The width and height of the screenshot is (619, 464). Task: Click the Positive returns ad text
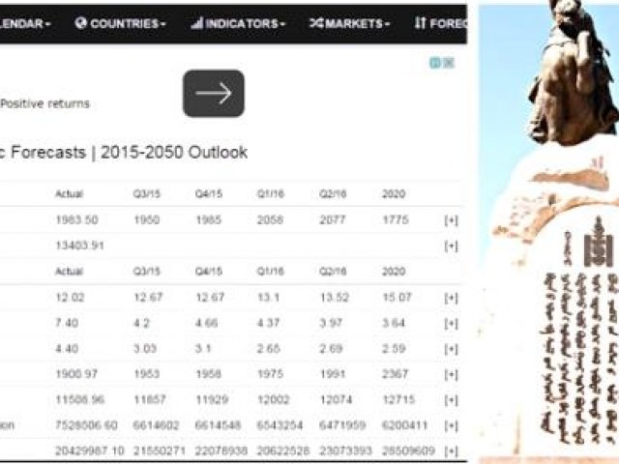44,103
